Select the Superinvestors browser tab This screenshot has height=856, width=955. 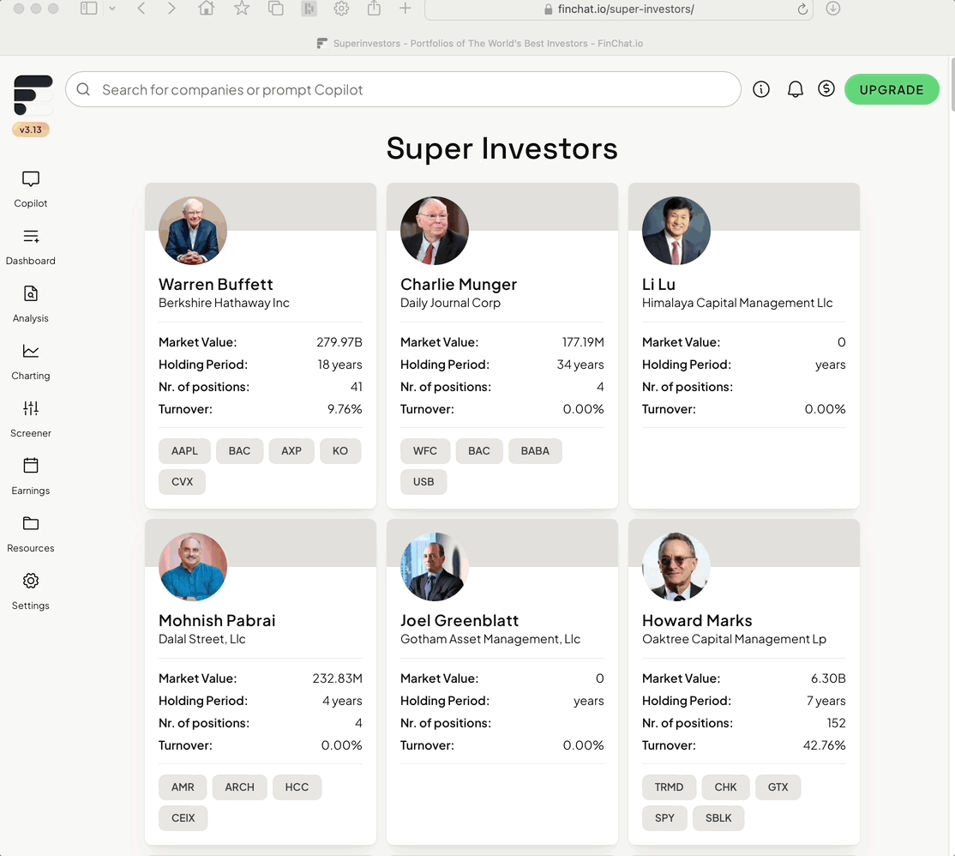480,43
